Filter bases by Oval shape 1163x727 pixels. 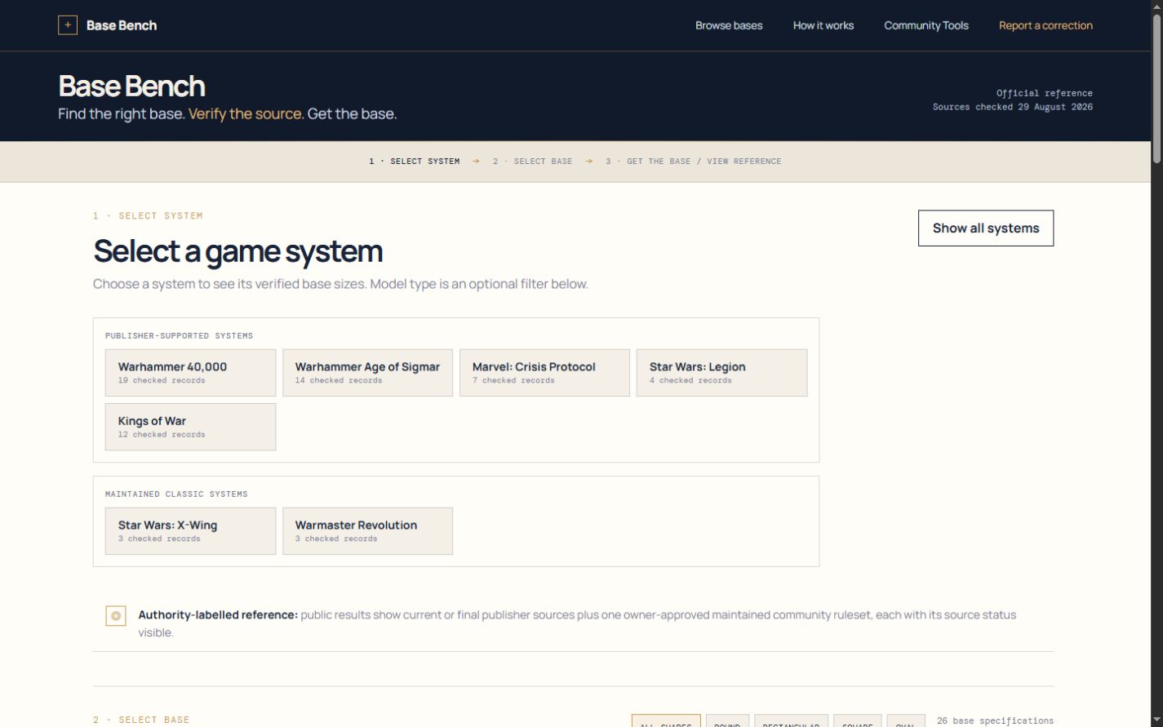(x=906, y=721)
